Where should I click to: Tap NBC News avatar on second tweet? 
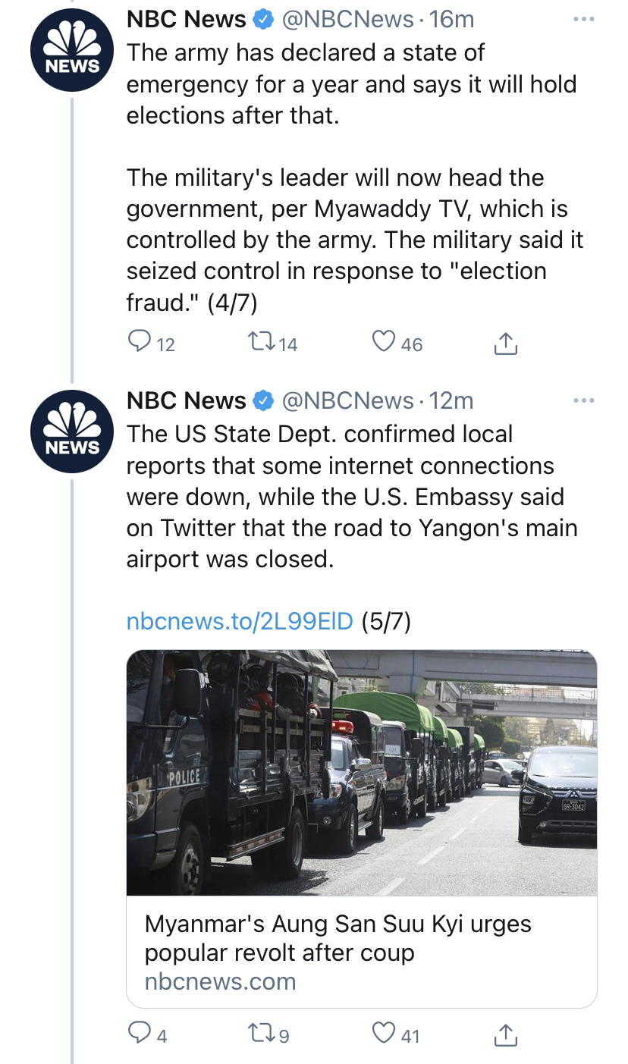tap(71, 432)
